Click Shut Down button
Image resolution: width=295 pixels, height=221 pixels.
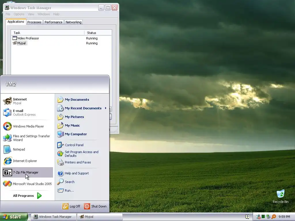(95, 206)
